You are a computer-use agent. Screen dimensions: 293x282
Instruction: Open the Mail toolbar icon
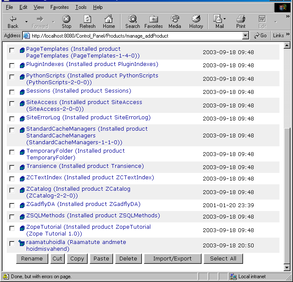(218, 19)
